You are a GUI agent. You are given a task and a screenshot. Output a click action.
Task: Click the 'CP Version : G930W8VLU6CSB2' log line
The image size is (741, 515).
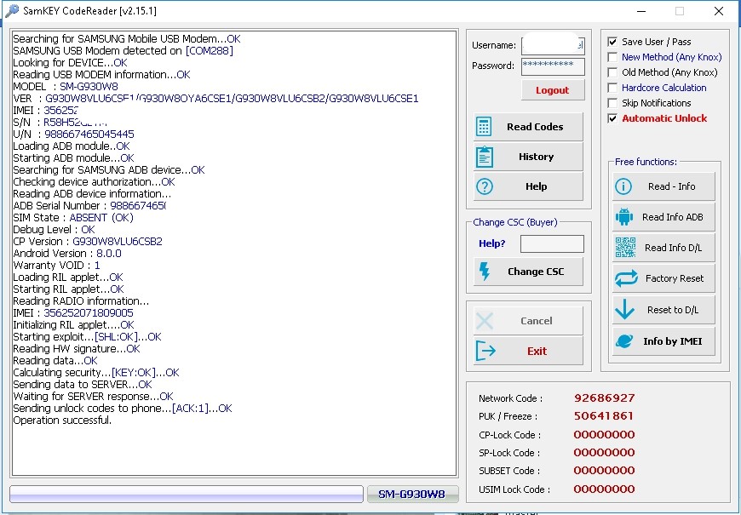coord(88,242)
